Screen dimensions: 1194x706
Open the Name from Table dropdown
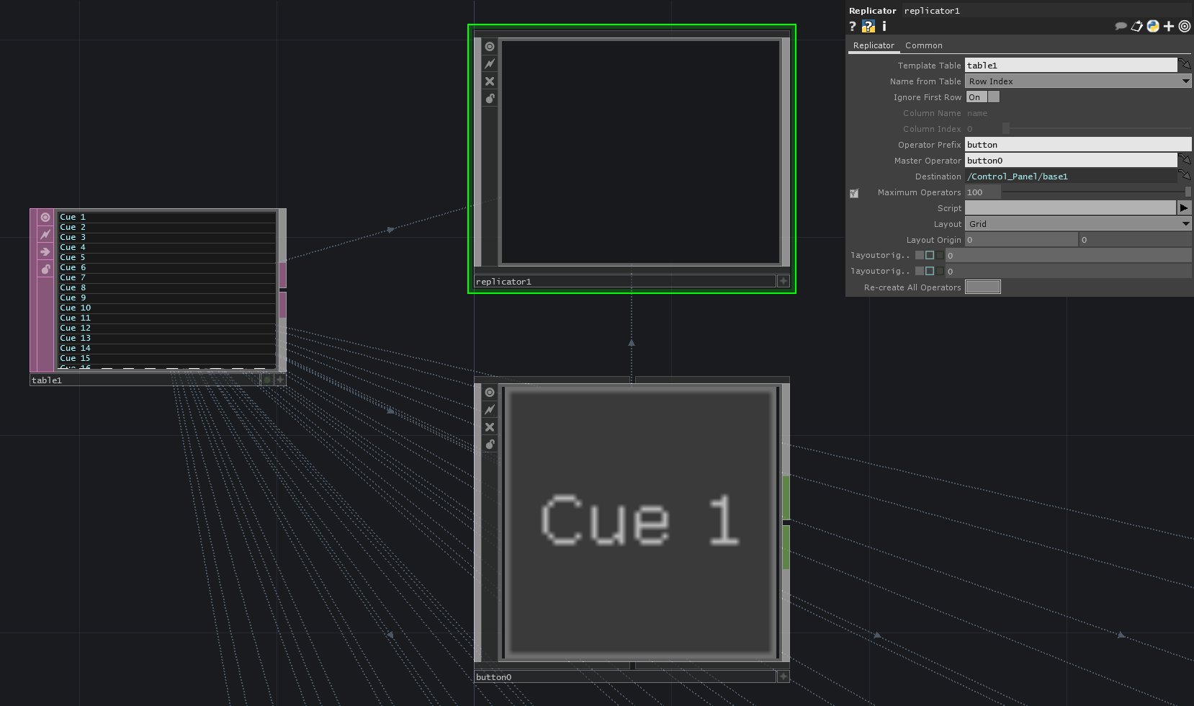click(1077, 81)
